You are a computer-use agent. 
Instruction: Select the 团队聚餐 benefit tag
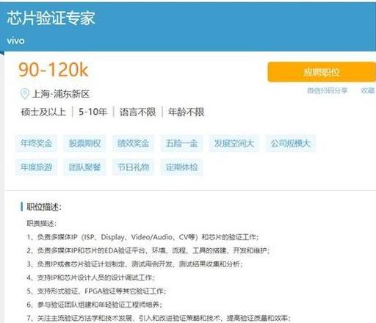click(x=84, y=167)
